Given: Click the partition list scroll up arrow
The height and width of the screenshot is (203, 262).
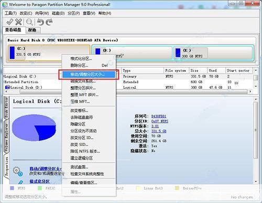Looking at the screenshot, I should click(256, 70).
